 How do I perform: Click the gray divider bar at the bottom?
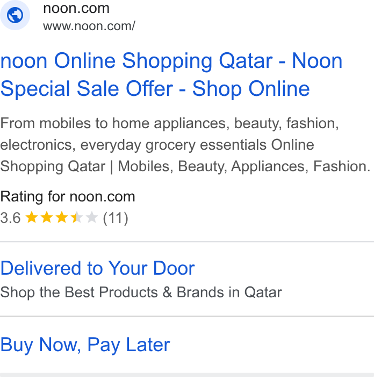(187, 375)
